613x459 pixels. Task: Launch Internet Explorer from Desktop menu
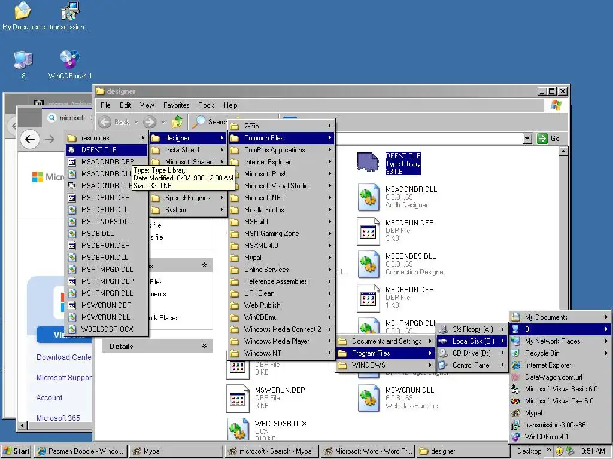point(560,365)
